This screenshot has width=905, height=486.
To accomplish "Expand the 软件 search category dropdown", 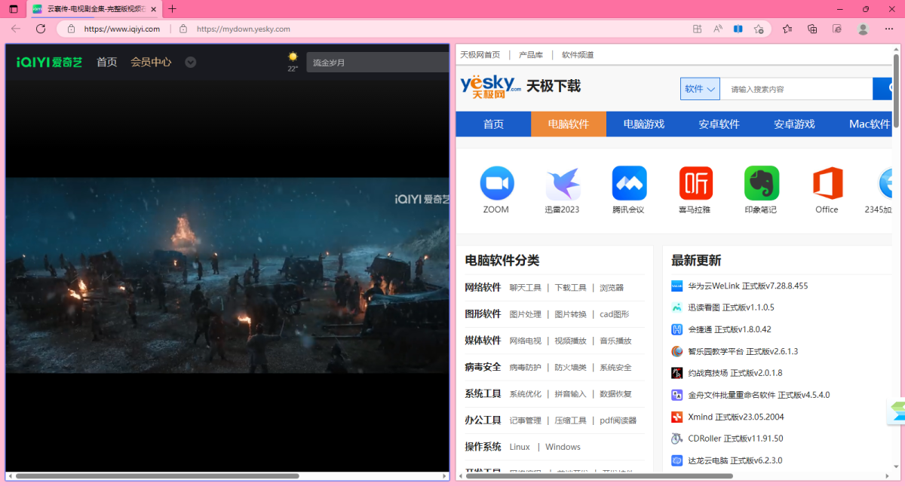I will coord(700,89).
